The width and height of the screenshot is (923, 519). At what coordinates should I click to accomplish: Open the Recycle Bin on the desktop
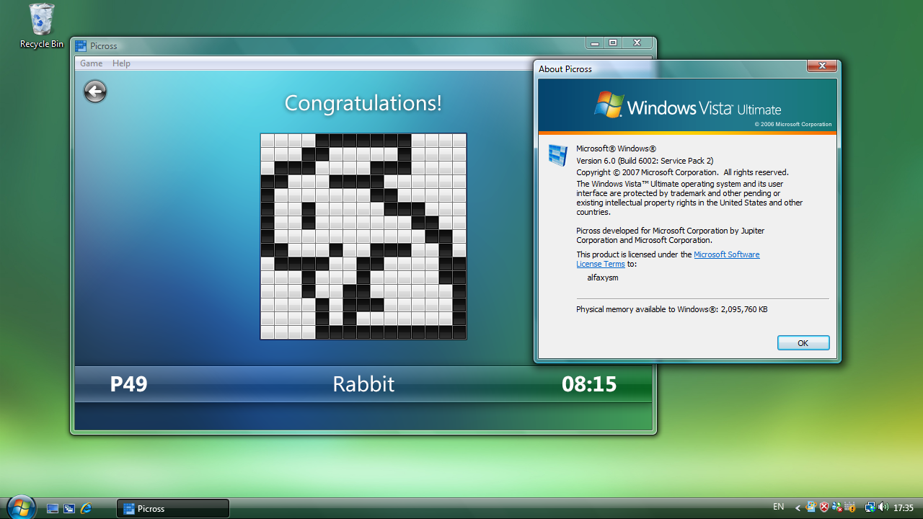coord(41,27)
